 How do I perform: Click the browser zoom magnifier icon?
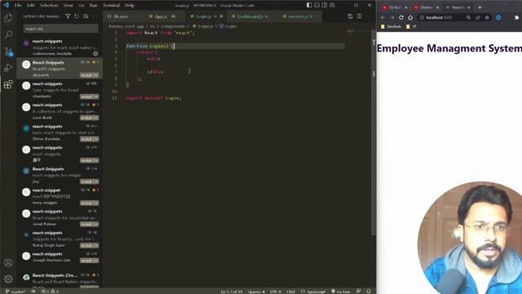(468, 17)
